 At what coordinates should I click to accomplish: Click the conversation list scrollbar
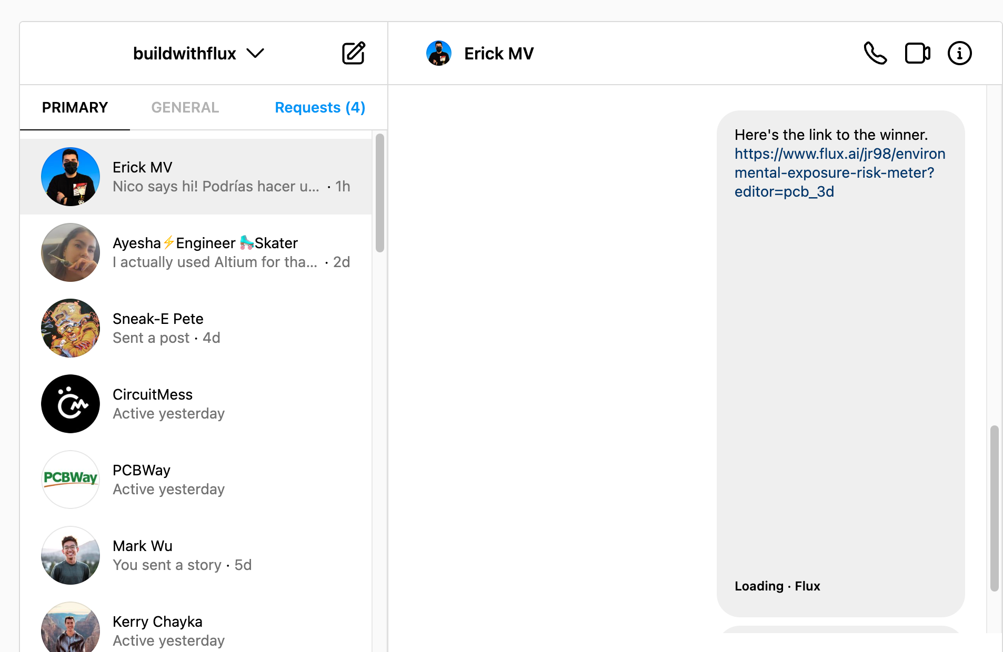380,193
